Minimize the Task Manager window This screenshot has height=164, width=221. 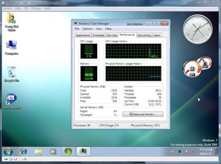(148, 24)
